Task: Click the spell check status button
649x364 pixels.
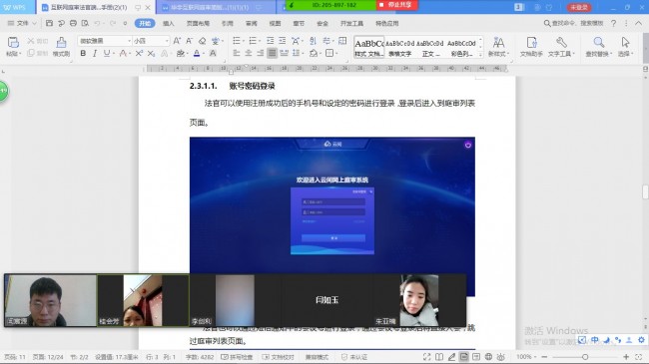Action: (237, 357)
